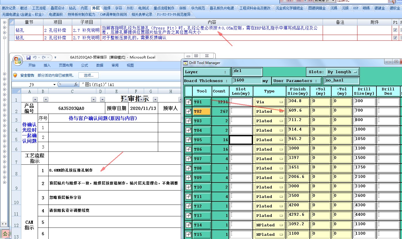402x239 pixels.
Task: Click T01 row plus icon
Action: tap(188, 102)
